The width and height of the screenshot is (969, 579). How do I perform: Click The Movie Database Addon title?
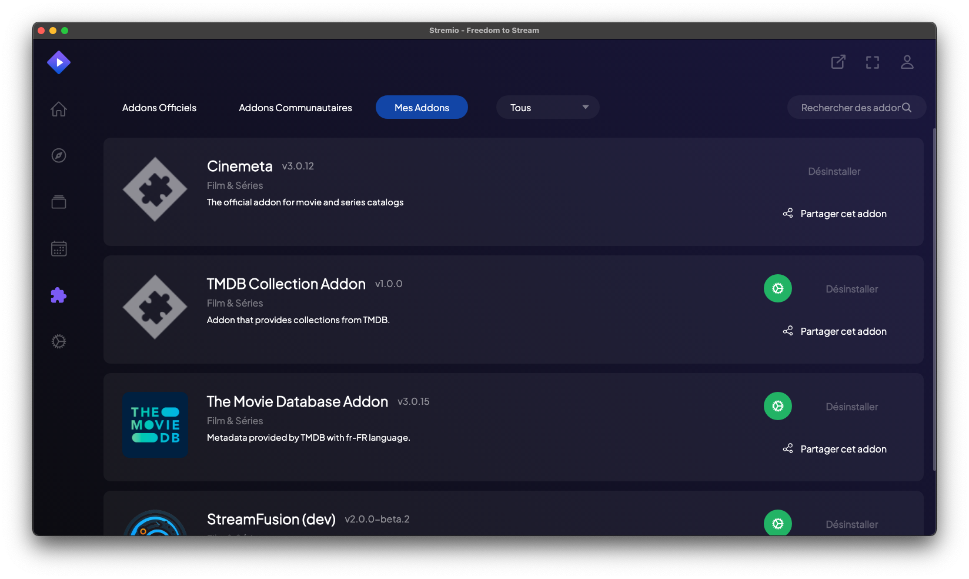point(298,402)
